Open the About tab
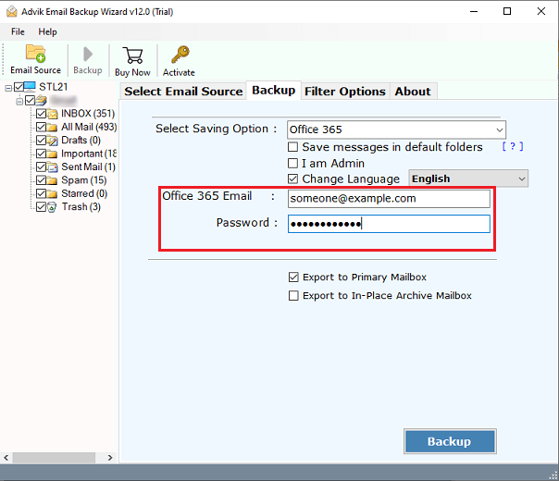Image resolution: width=559 pixels, height=481 pixels. click(x=413, y=92)
